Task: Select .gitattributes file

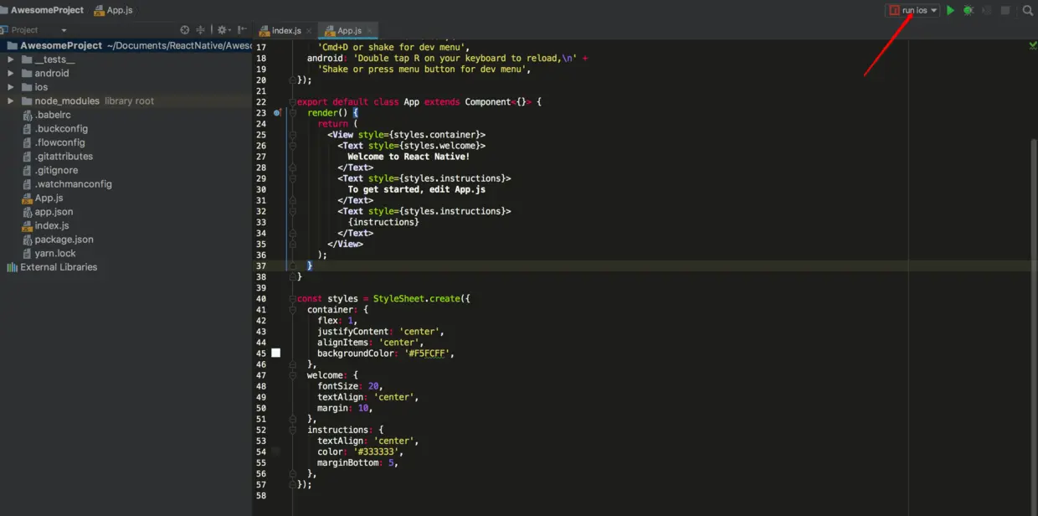Action: tap(64, 156)
